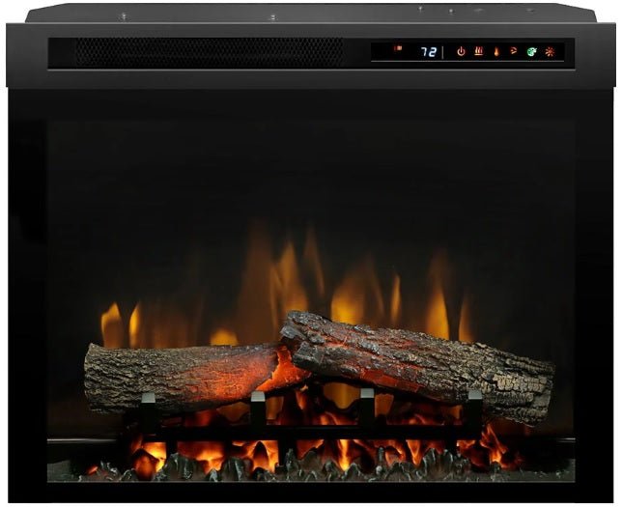The height and width of the screenshot is (507, 622).
Task: Tap the green color palette icon
Action: tap(531, 51)
